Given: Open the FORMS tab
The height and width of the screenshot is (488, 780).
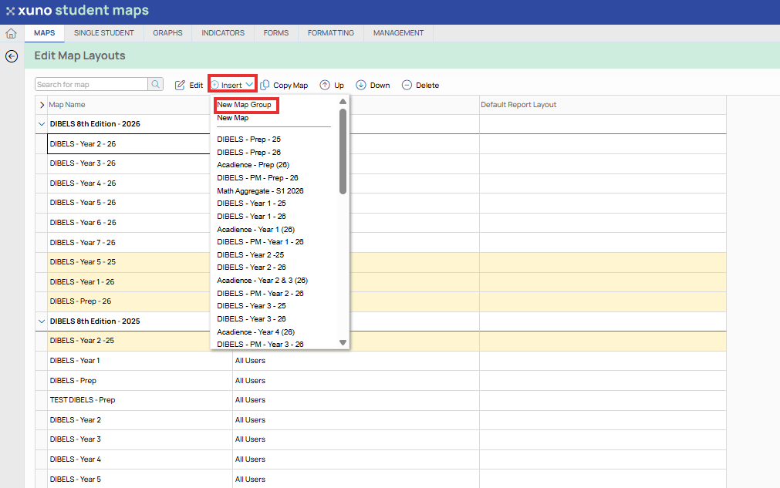Looking at the screenshot, I should 276,33.
